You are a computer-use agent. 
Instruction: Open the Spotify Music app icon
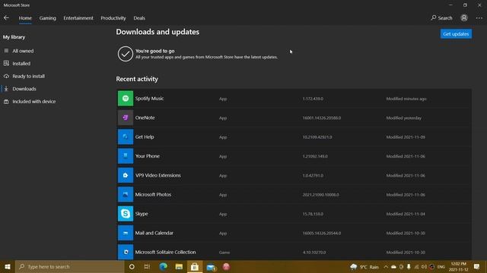[125, 99]
